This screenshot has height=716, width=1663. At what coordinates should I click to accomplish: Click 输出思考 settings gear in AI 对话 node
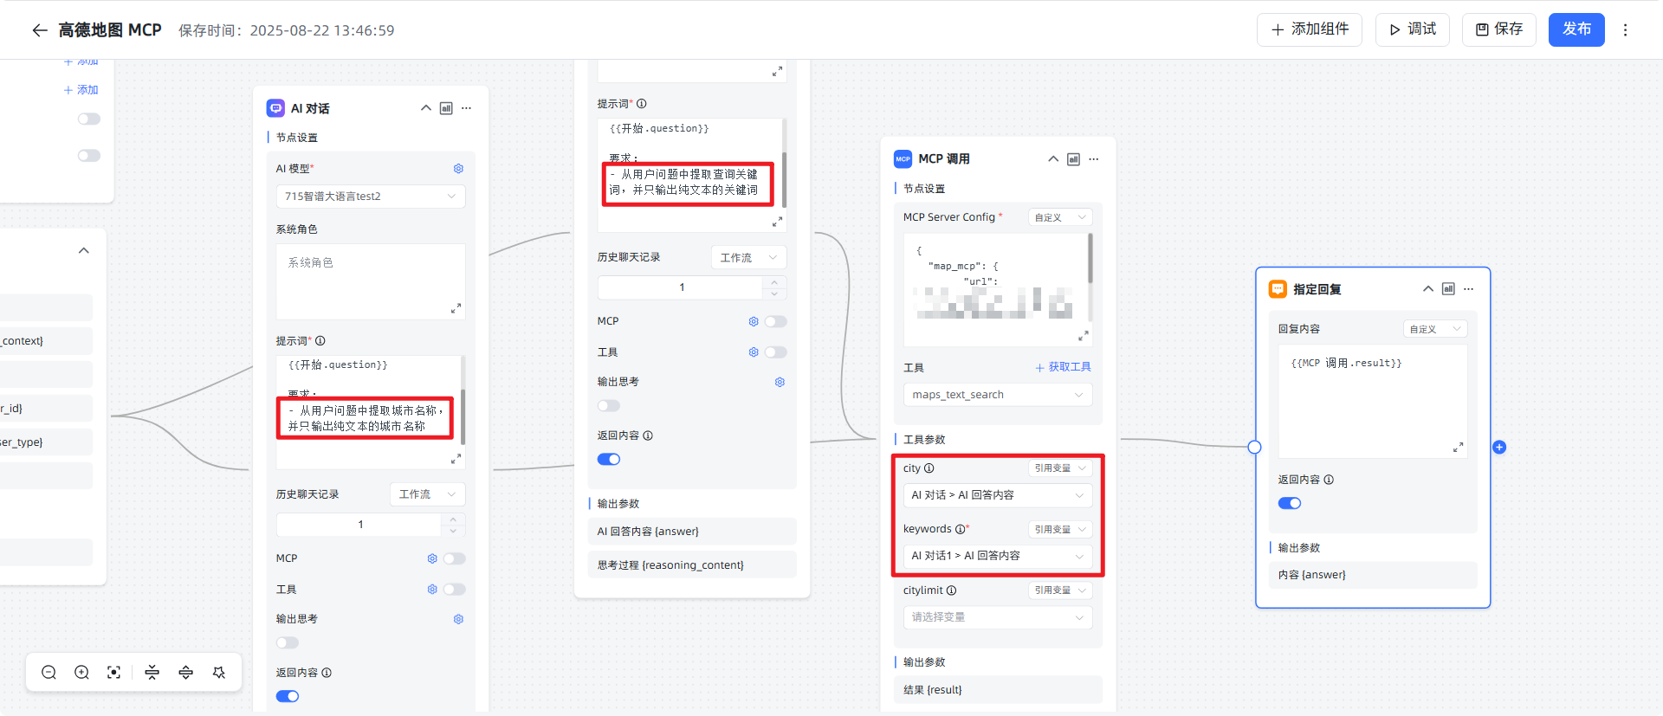click(458, 619)
